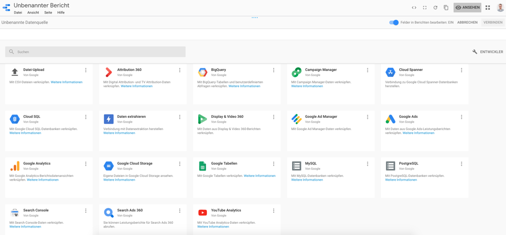Viewport: 506px width, 235px height.
Task: Click the blue dots panel drag handle
Action: (254, 17)
